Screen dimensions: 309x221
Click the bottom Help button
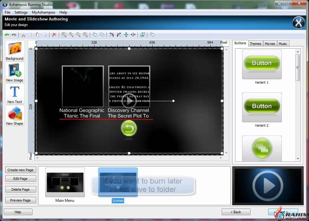pyautogui.click(x=18, y=212)
